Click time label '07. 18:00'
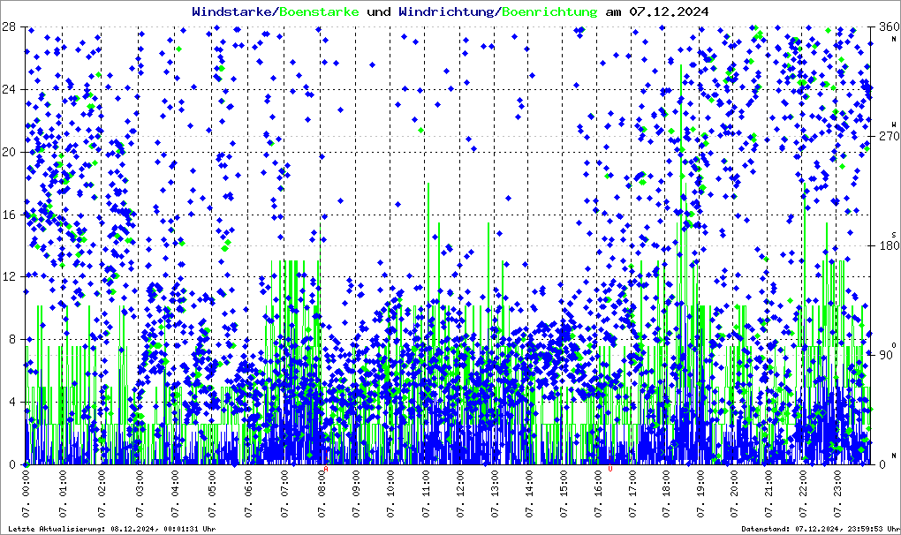 click(x=666, y=494)
